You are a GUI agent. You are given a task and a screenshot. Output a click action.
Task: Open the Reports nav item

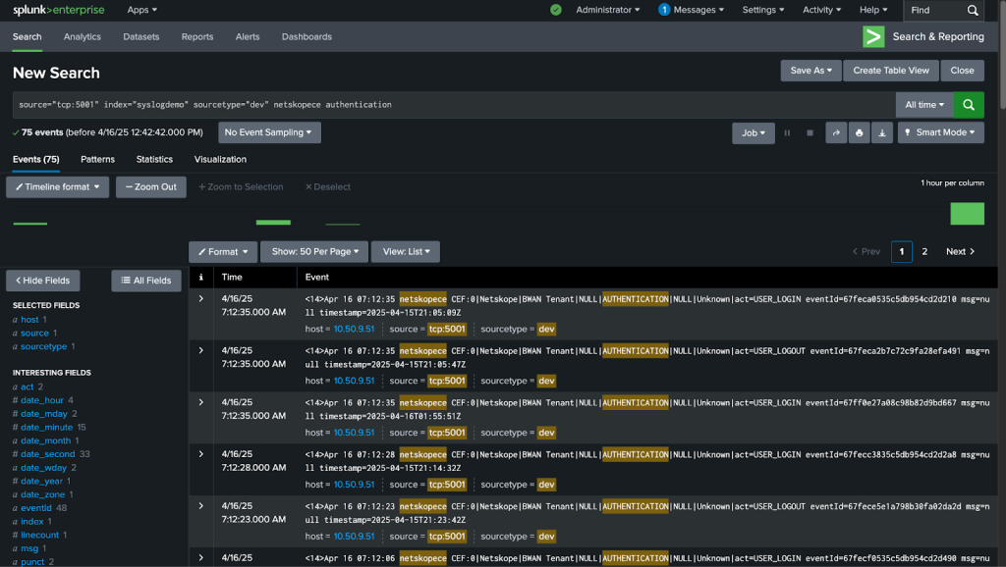[x=196, y=36]
